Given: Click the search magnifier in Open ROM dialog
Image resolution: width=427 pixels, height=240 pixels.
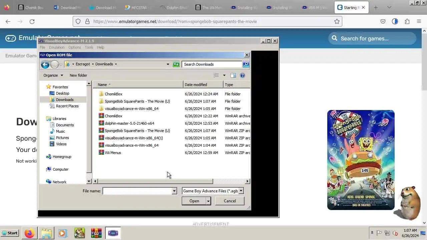Looking at the screenshot, I should click(246, 64).
